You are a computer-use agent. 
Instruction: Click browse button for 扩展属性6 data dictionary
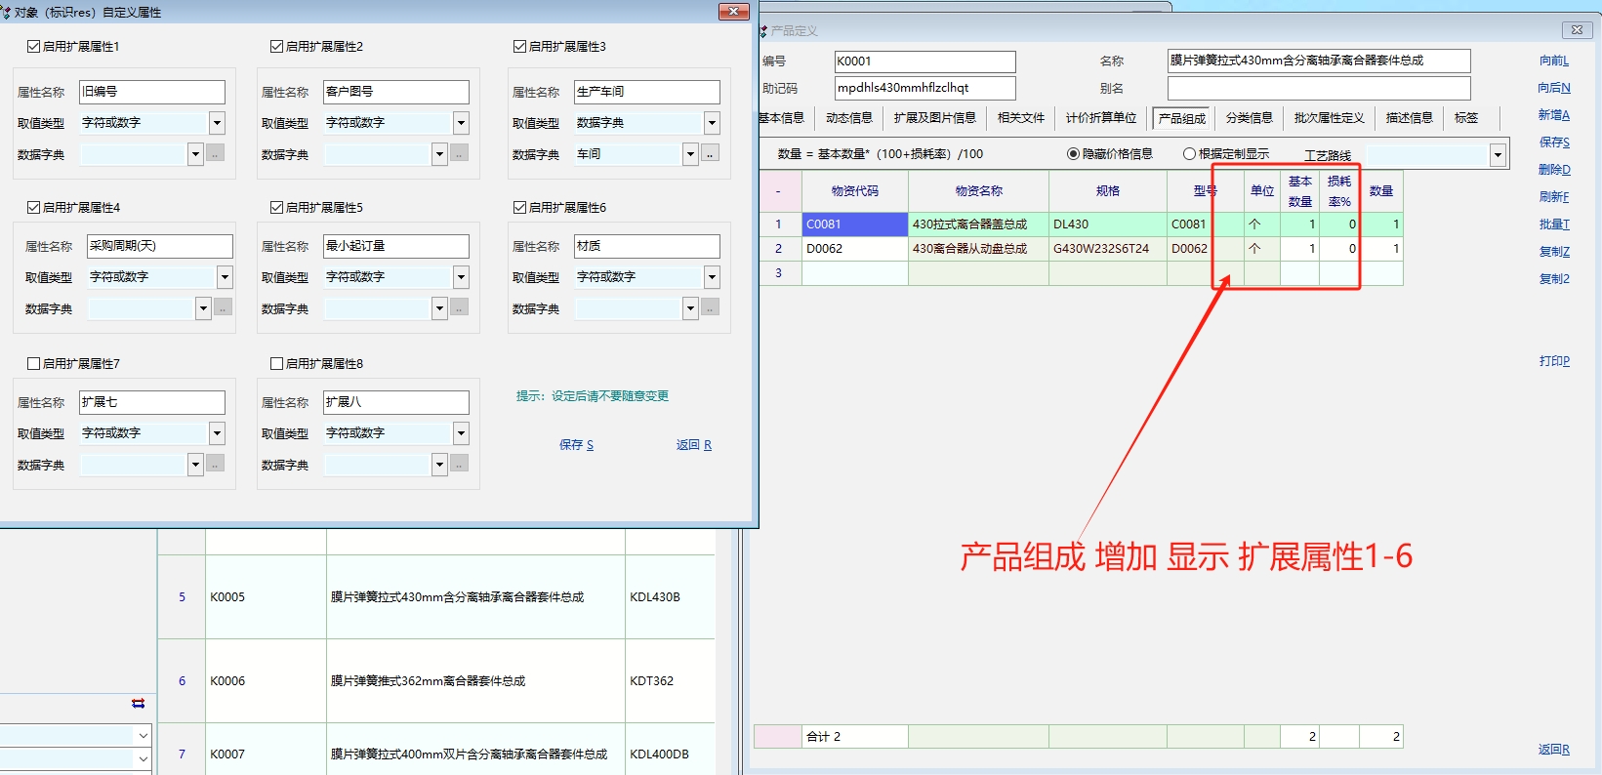click(x=711, y=308)
